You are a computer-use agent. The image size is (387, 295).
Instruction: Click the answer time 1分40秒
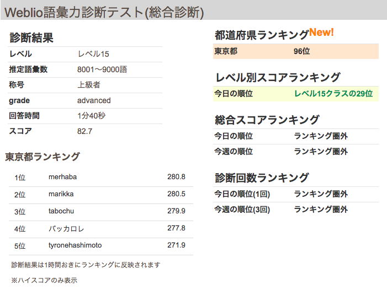[91, 116]
